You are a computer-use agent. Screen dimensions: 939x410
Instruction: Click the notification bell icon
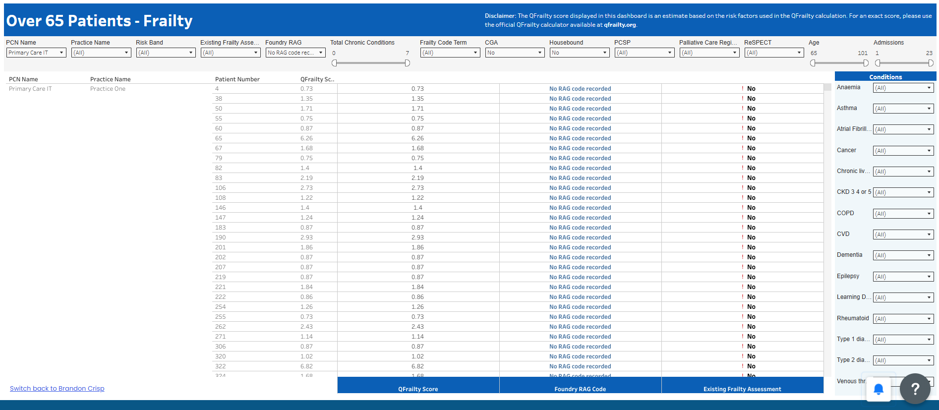878,389
